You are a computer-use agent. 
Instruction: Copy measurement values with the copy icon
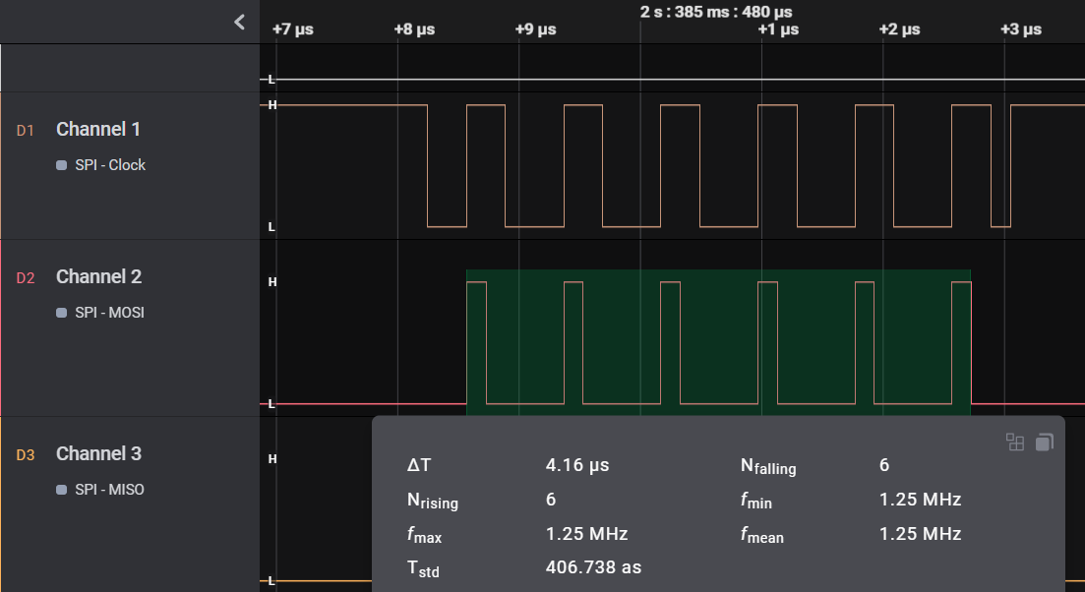1045,443
